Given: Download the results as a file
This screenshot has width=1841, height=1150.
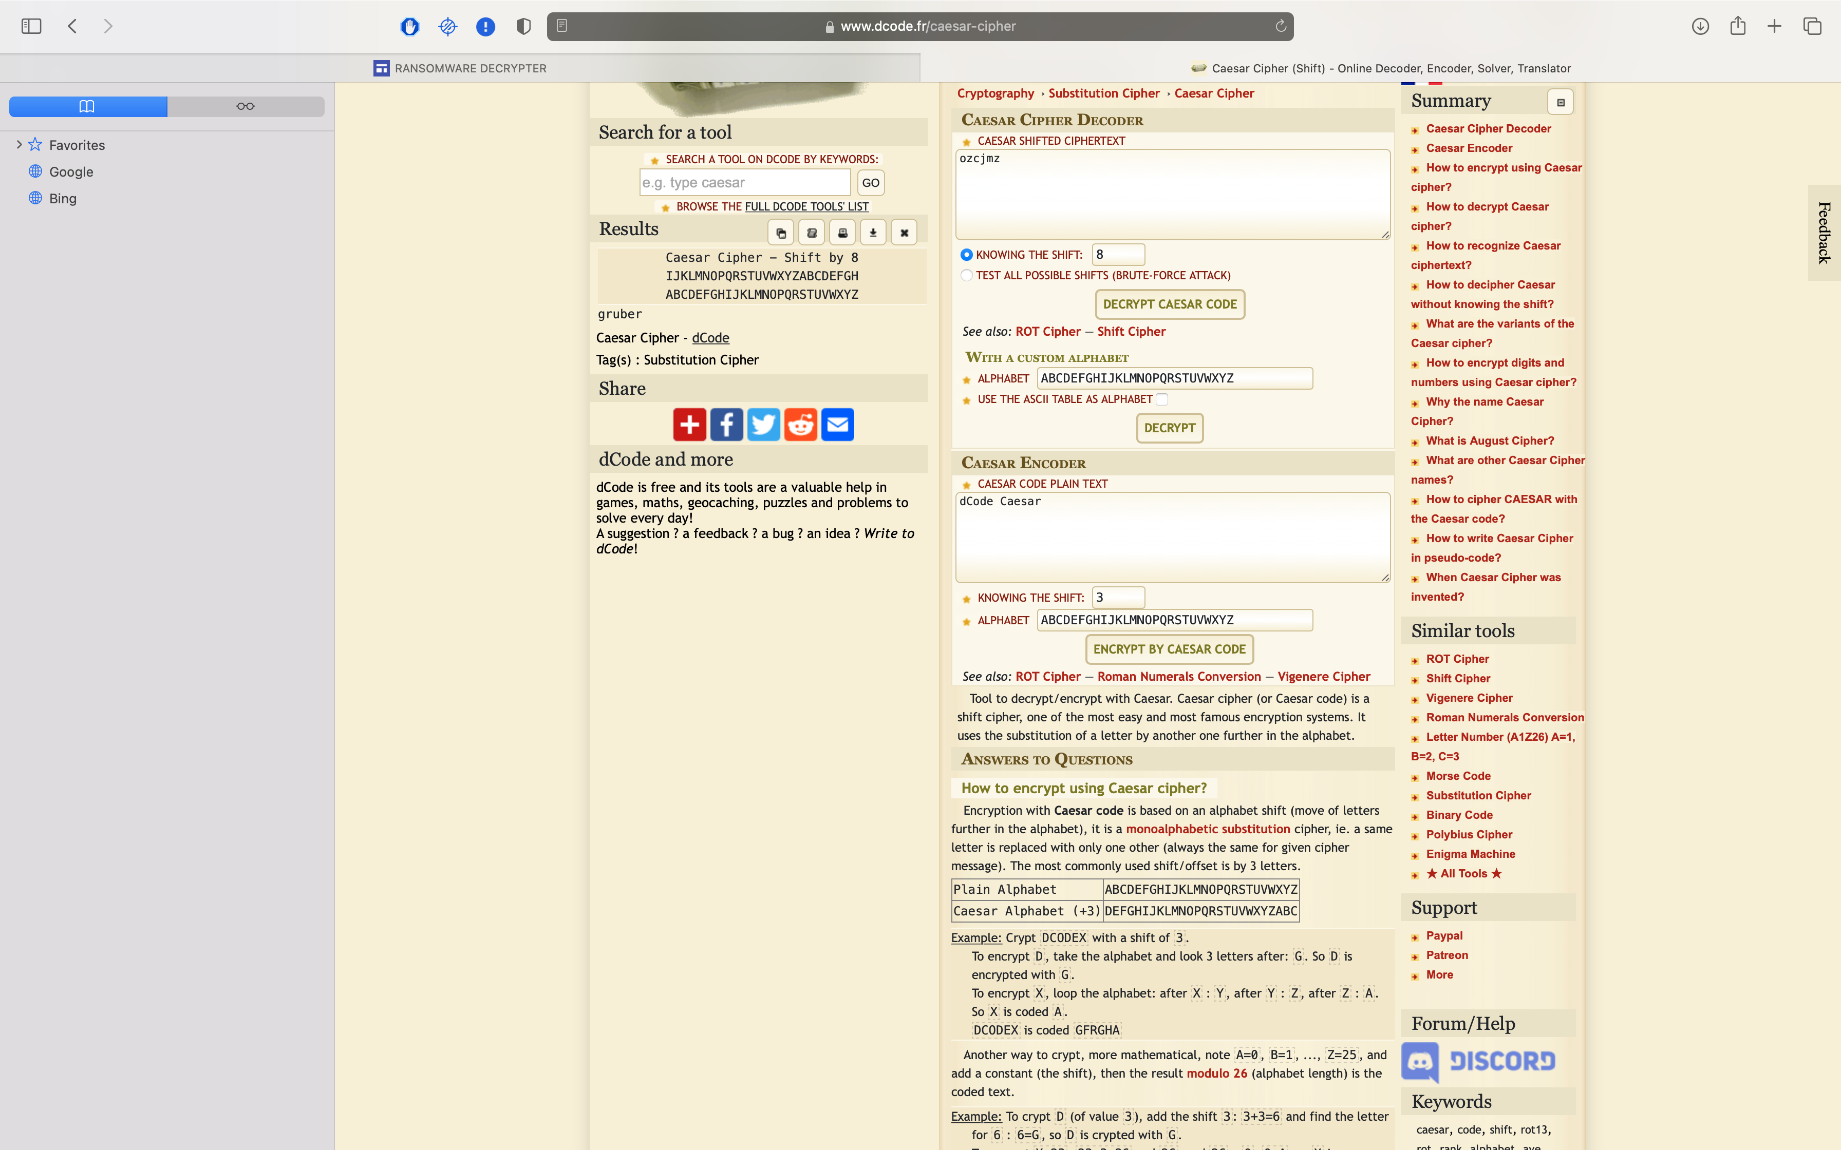Looking at the screenshot, I should point(872,232).
